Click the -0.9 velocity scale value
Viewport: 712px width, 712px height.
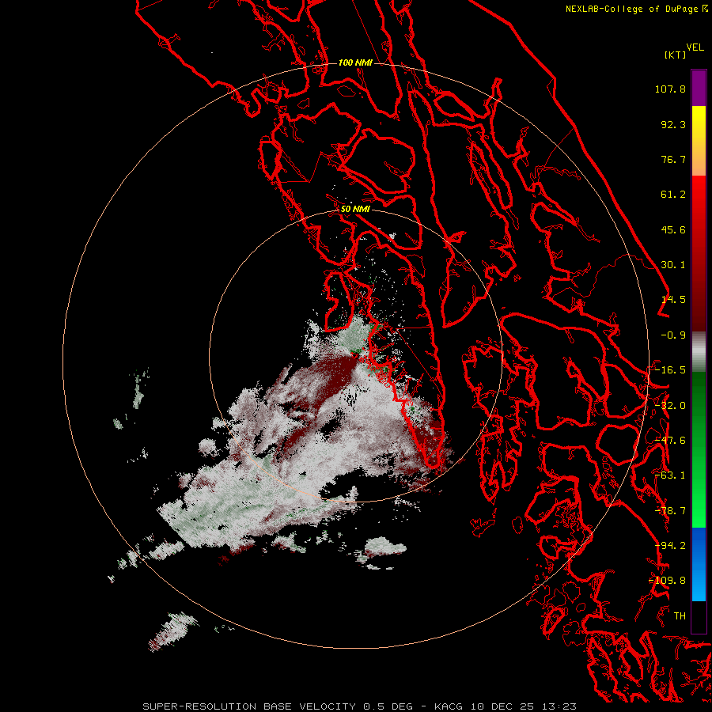pyautogui.click(x=673, y=335)
